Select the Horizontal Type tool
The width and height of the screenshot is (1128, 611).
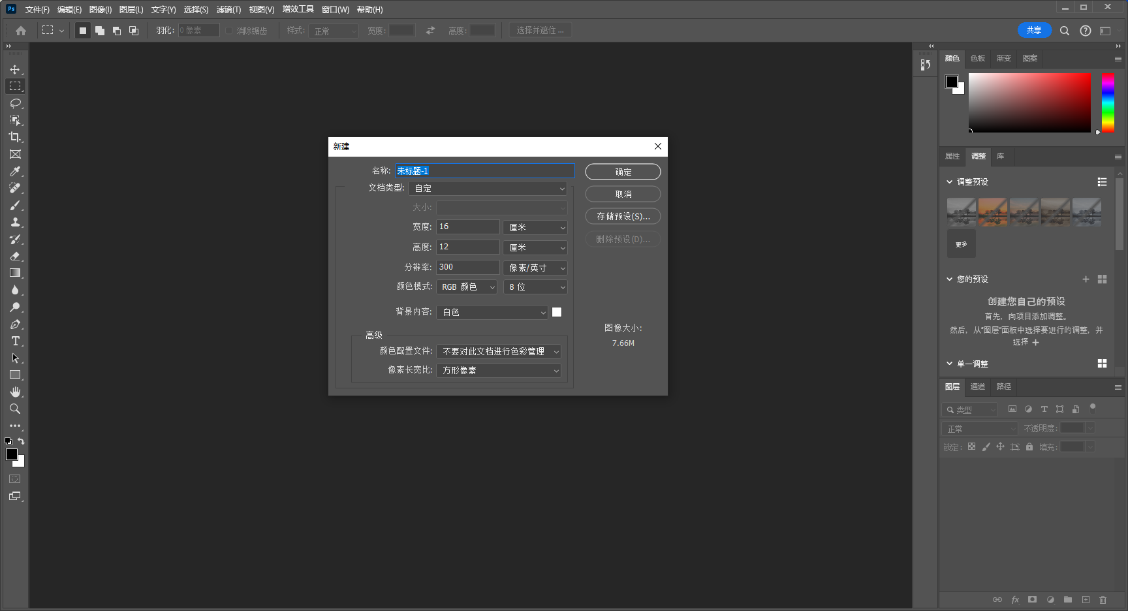[x=15, y=341]
